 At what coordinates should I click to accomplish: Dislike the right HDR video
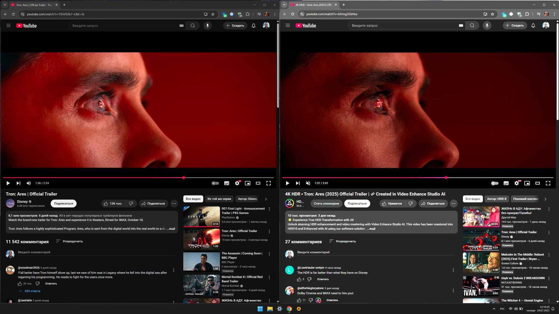coord(411,204)
